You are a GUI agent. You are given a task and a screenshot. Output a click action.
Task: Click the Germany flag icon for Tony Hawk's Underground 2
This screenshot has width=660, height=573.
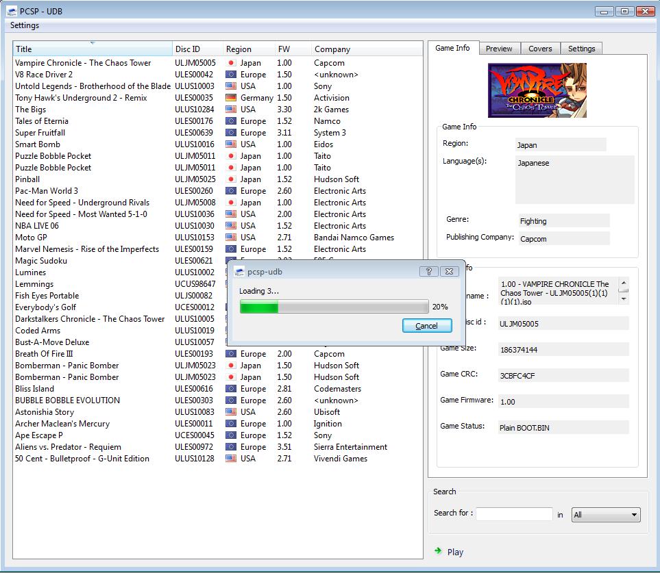pyautogui.click(x=231, y=98)
